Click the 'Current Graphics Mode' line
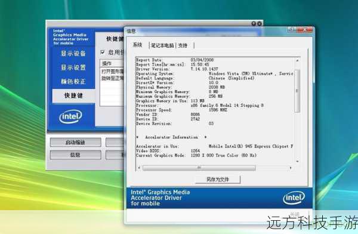This screenshot has height=234, width=358. [x=196, y=155]
